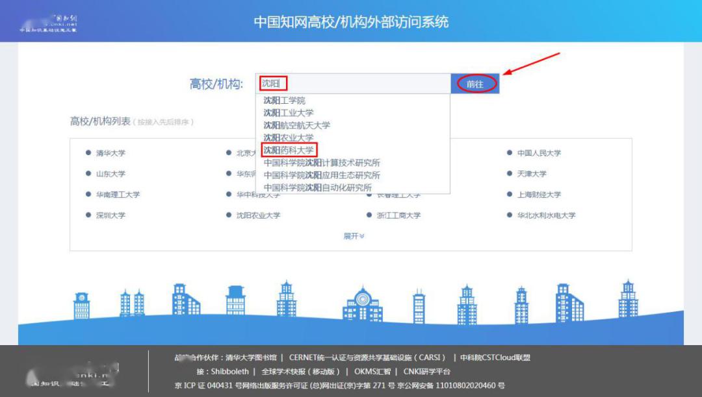Go to 华南理工大学 institution link
Viewport: 702px width, 397px height.
click(118, 195)
